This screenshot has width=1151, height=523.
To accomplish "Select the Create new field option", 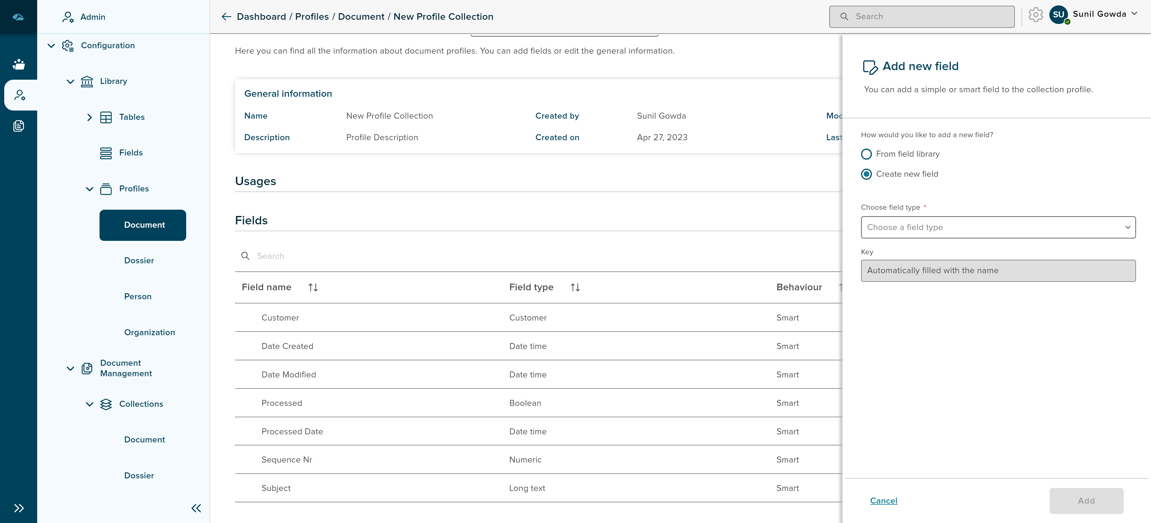I will click(866, 174).
